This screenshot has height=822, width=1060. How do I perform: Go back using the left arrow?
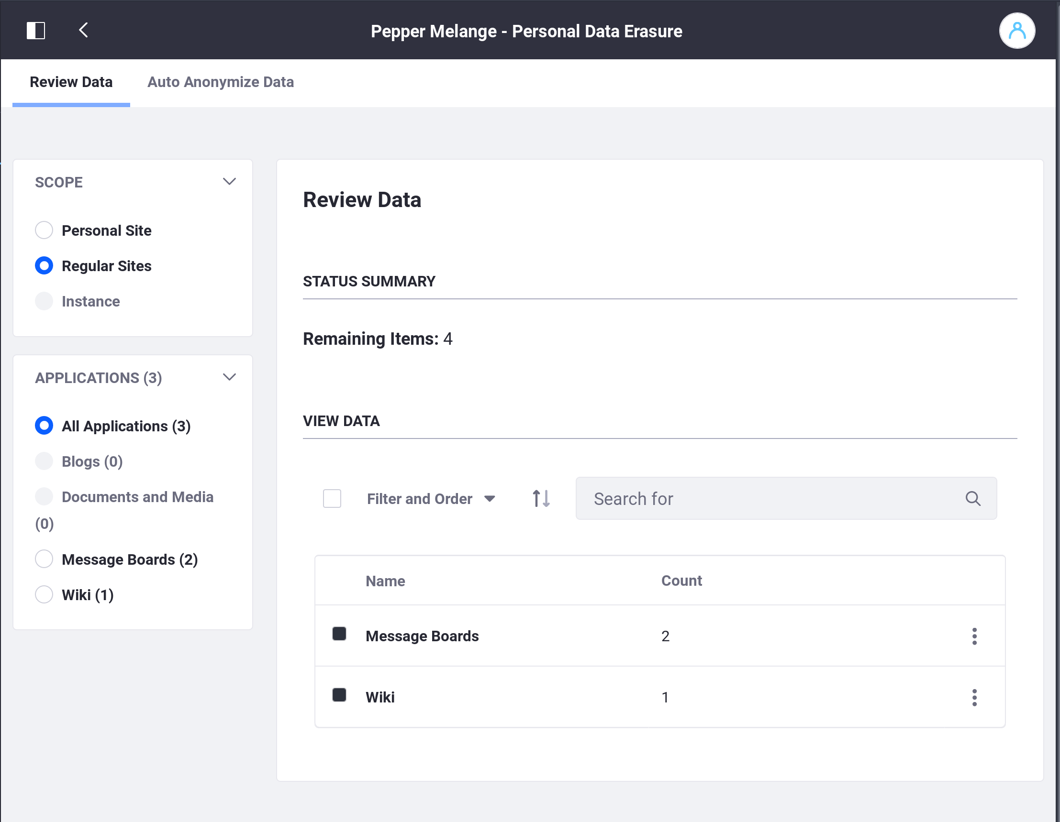click(x=83, y=30)
